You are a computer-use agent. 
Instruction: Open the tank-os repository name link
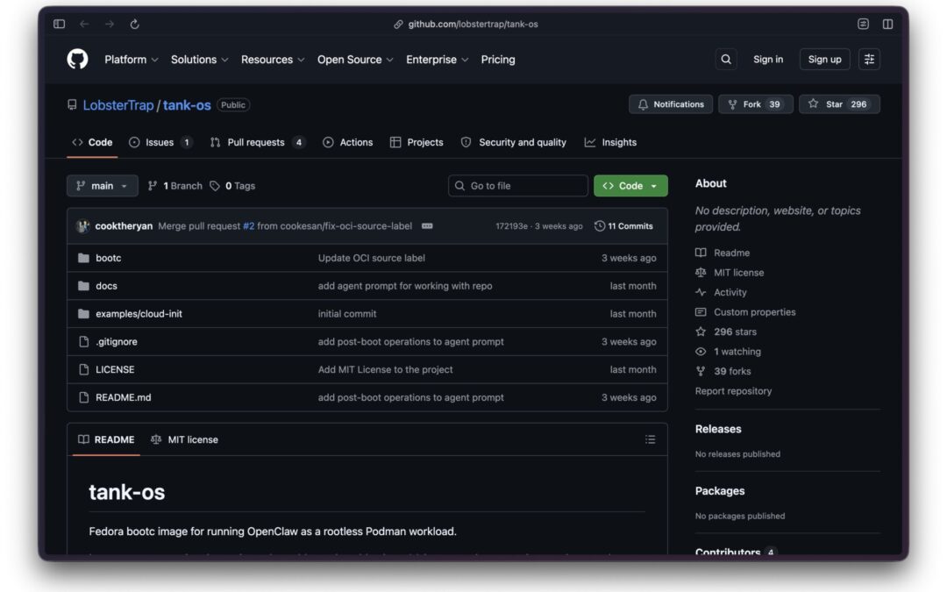[187, 105]
